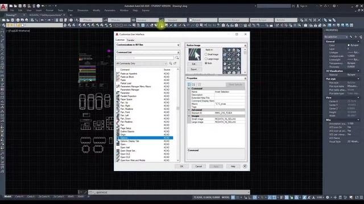
Task: Collapse the Advanced category in Properties grid
Action: click(x=189, y=110)
